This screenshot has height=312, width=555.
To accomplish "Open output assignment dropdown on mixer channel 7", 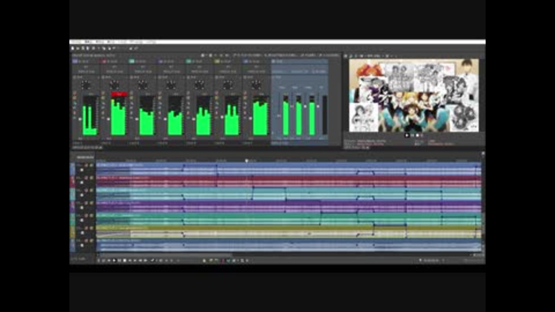I will (257, 72).
